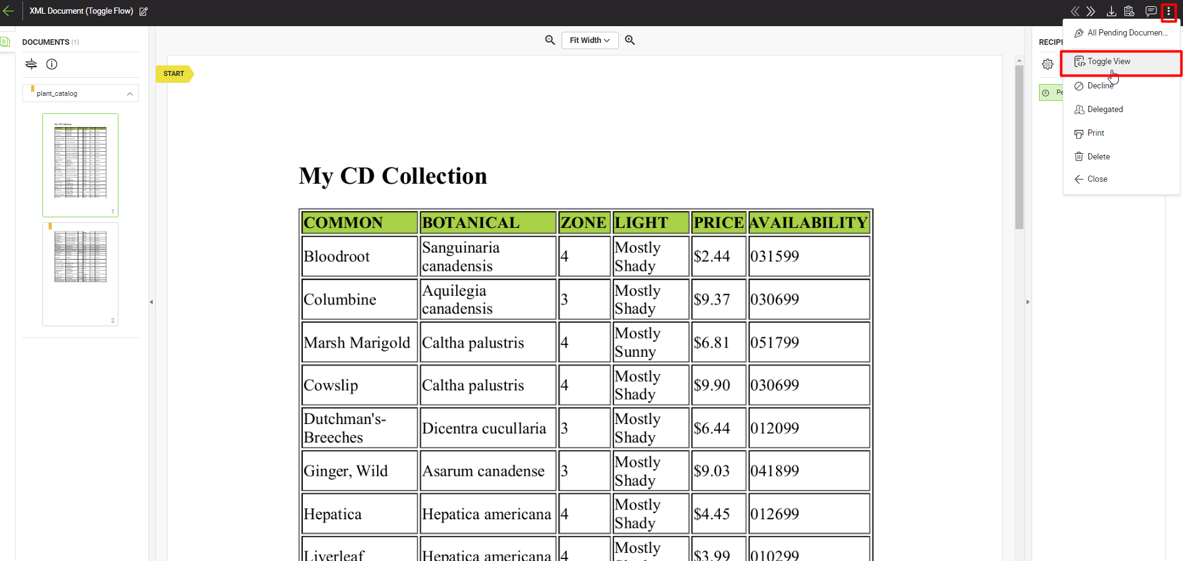
Task: Choose Decline in the options menu
Action: [1100, 86]
